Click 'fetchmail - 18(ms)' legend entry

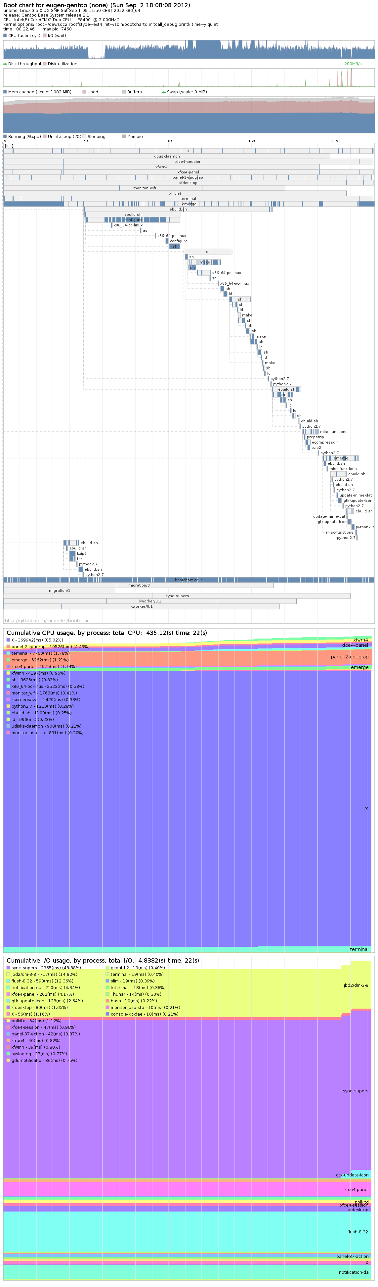tap(136, 988)
